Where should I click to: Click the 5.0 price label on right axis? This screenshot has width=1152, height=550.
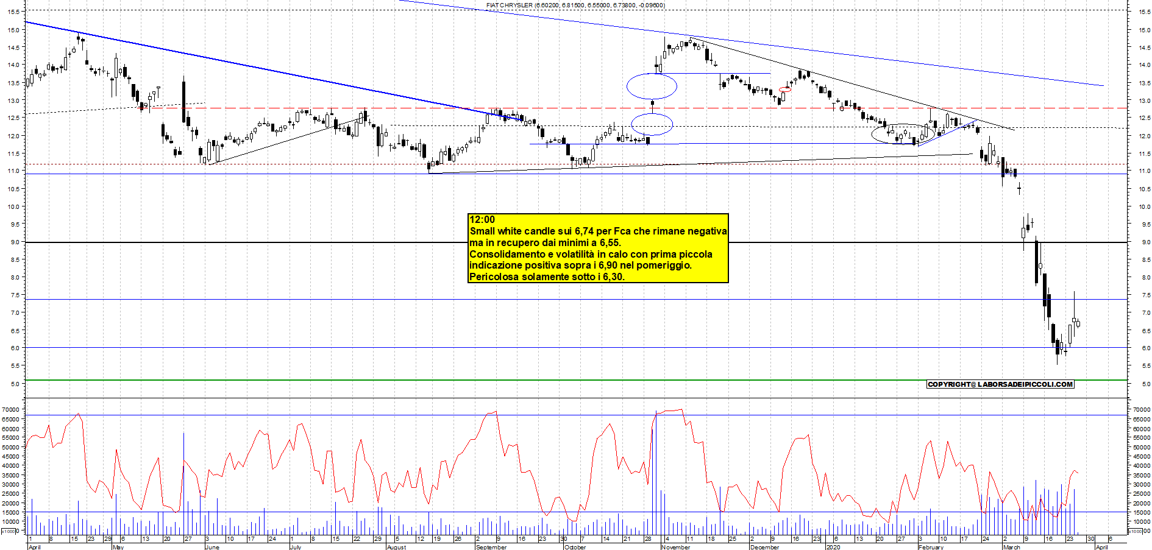1145,384
